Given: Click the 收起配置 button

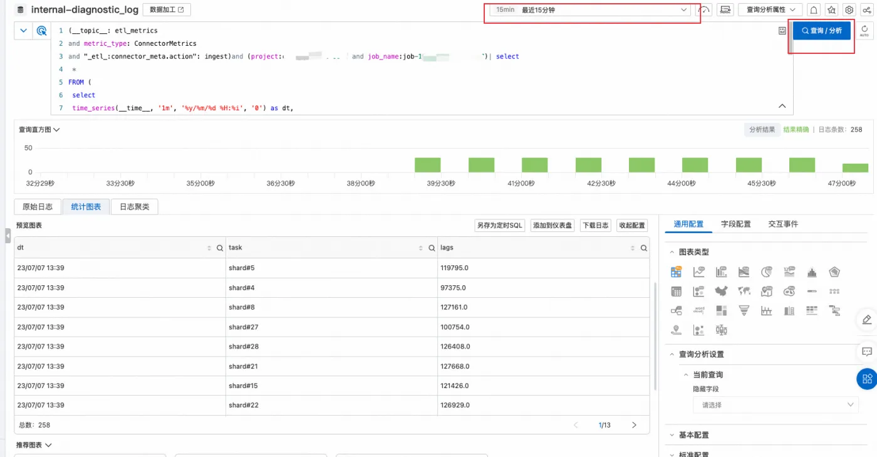Looking at the screenshot, I should (x=631, y=225).
